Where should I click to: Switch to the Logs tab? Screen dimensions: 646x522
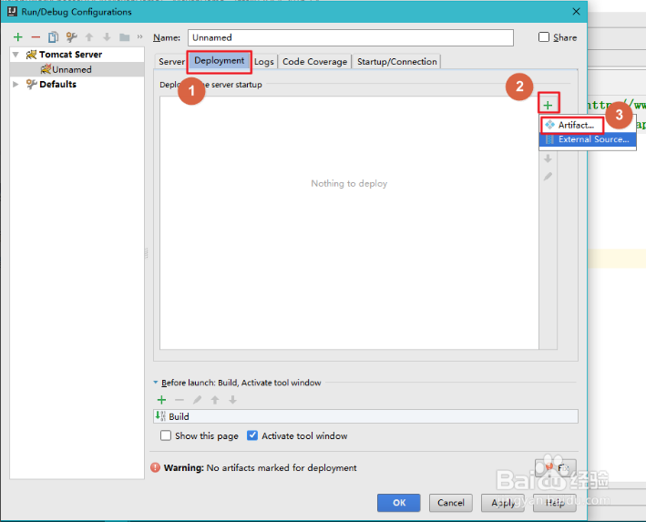pos(264,61)
